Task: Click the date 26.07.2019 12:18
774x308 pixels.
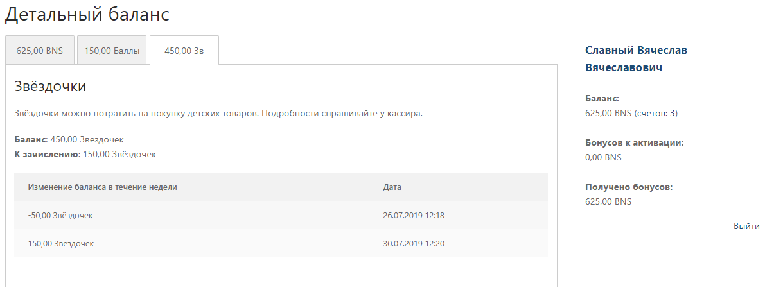Action: pos(414,215)
